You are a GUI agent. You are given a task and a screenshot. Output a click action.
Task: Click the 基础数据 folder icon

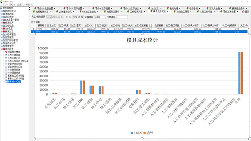tap(4, 14)
